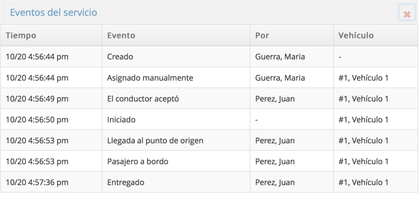Image resolution: width=419 pixels, height=212 pixels.
Task: Select the El conductor aceptó event
Action: (143, 99)
